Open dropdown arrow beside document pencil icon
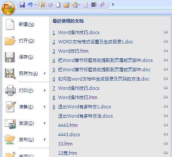This screenshot has height=157, width=172. tap(79, 5)
